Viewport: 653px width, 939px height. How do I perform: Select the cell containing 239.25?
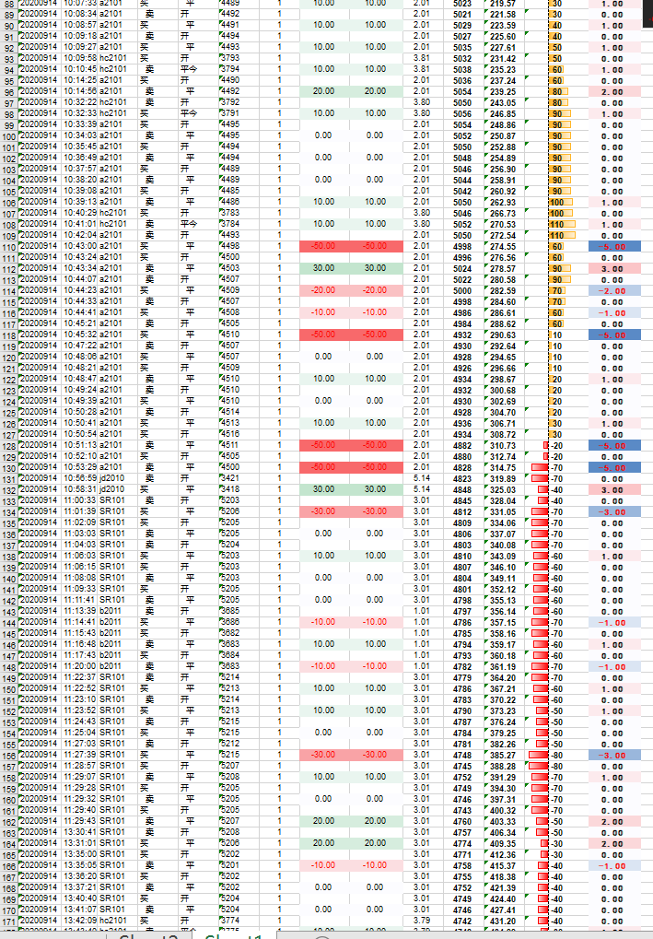pyautogui.click(x=503, y=91)
